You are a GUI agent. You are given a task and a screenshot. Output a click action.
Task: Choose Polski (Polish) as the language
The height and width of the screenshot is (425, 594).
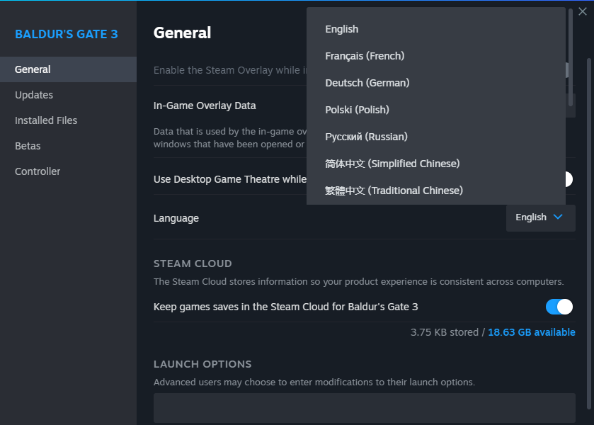pyautogui.click(x=435, y=110)
